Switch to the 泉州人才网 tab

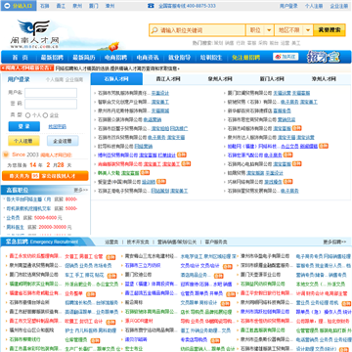(x=220, y=79)
